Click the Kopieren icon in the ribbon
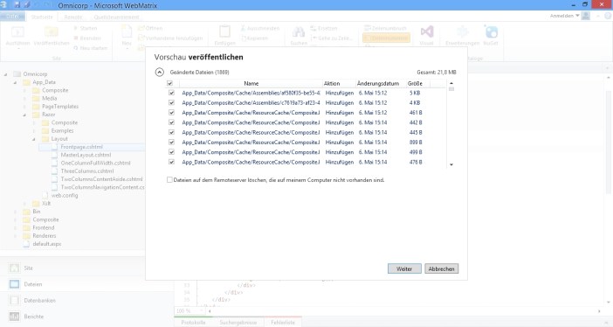 243,38
